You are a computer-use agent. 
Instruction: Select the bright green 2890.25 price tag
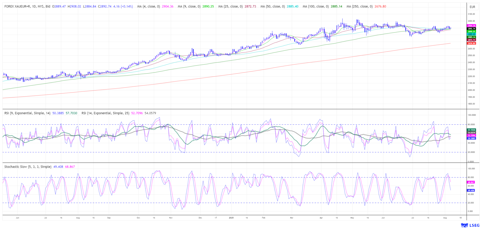471,31
